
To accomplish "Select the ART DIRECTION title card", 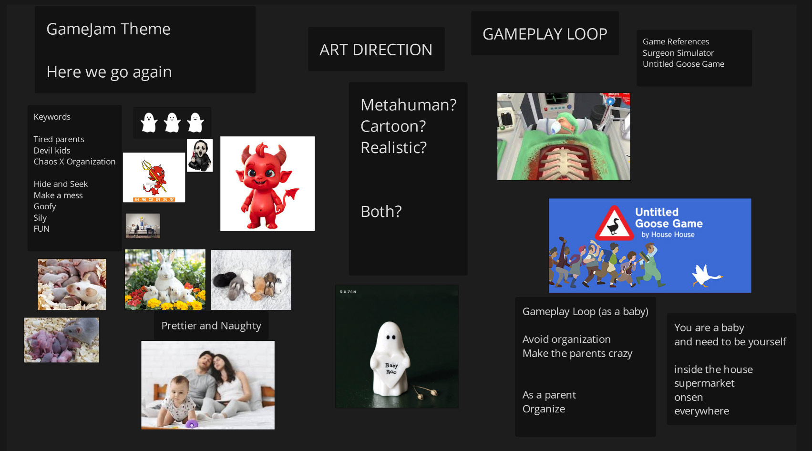I will click(x=376, y=49).
